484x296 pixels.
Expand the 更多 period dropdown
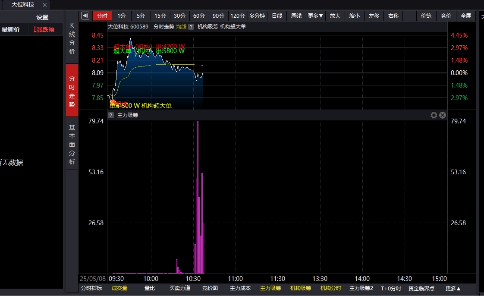[x=315, y=16]
